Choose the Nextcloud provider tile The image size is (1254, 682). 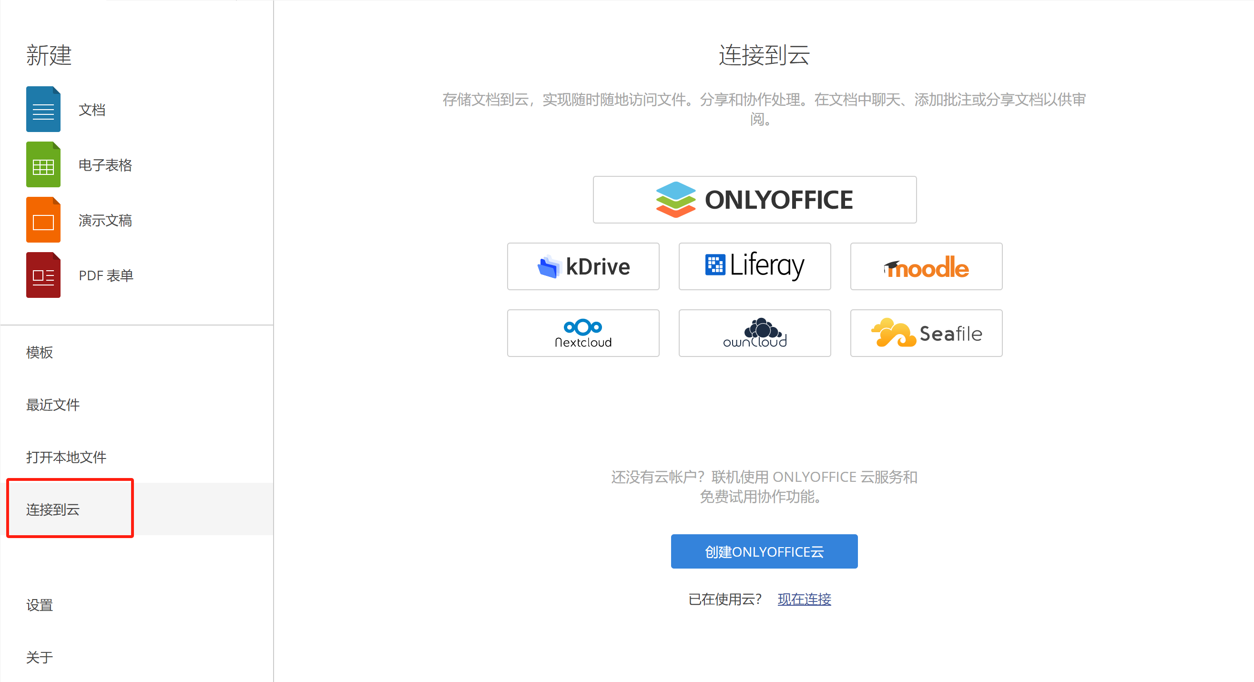[583, 333]
